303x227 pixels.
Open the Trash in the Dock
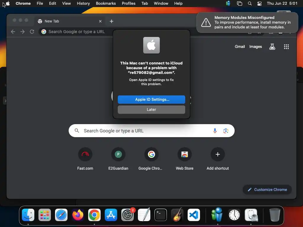click(x=275, y=215)
